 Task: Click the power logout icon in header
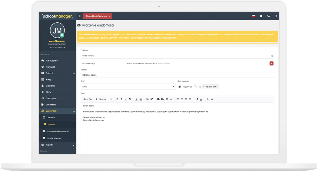276,16
